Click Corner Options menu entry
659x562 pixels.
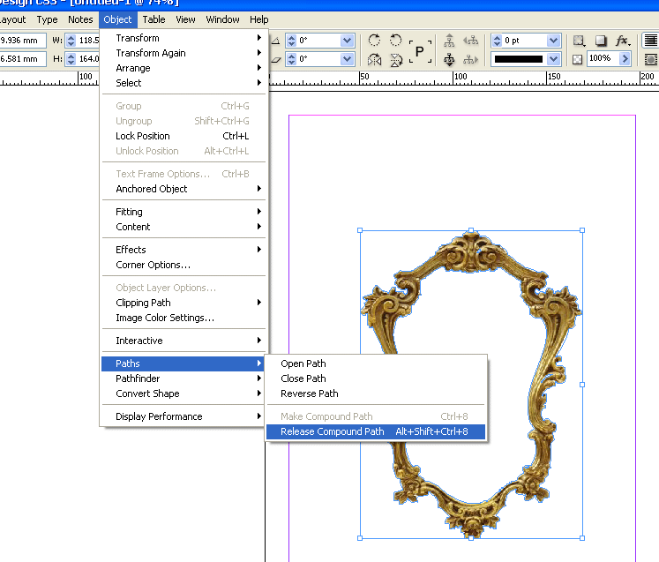pos(153,265)
